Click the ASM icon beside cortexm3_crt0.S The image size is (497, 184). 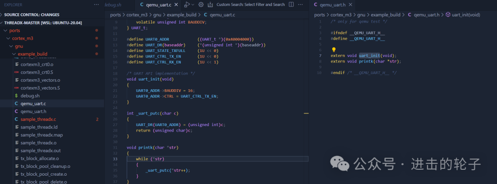coord(16,72)
